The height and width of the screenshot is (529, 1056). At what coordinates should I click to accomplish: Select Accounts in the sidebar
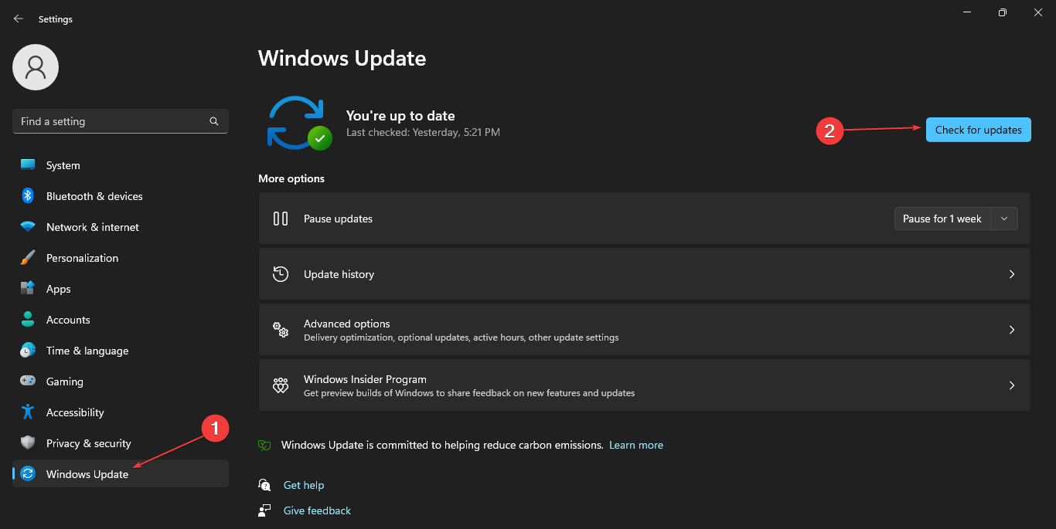pyautogui.click(x=70, y=319)
